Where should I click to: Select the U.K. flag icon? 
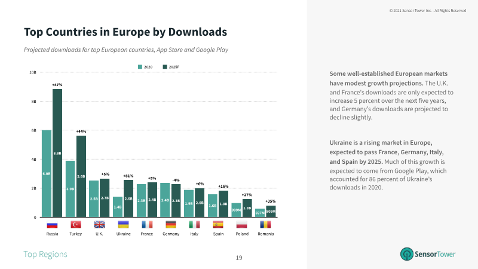[99, 225]
